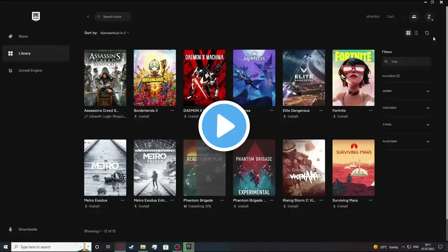This screenshot has width=448, height=252.
Task: Open the more options dots for Metro Exodus Enhanced
Action: coord(172,200)
